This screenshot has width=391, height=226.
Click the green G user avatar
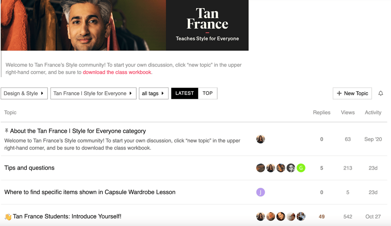(x=301, y=168)
